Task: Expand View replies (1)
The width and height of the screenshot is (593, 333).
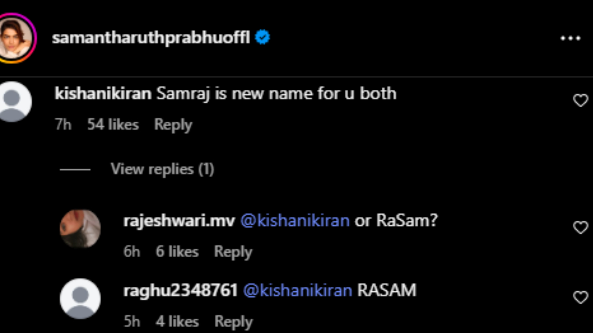Action: tap(162, 169)
